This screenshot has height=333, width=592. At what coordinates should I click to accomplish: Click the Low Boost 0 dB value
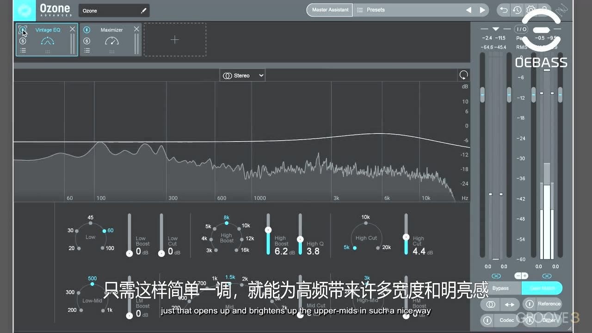(x=138, y=252)
